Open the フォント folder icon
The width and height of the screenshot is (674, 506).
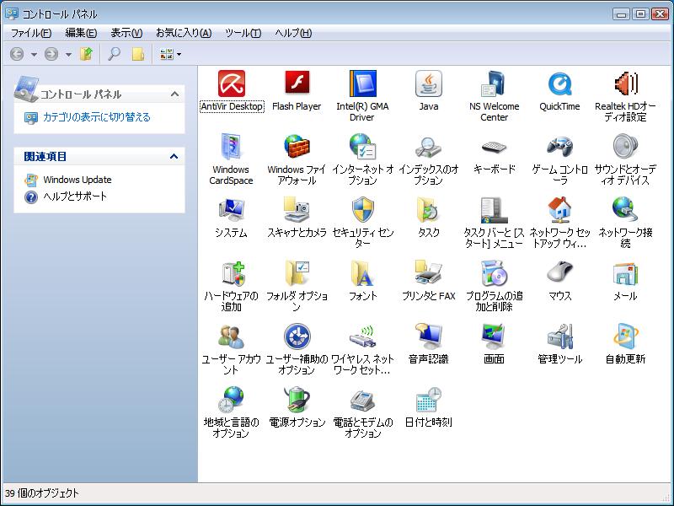362,273
